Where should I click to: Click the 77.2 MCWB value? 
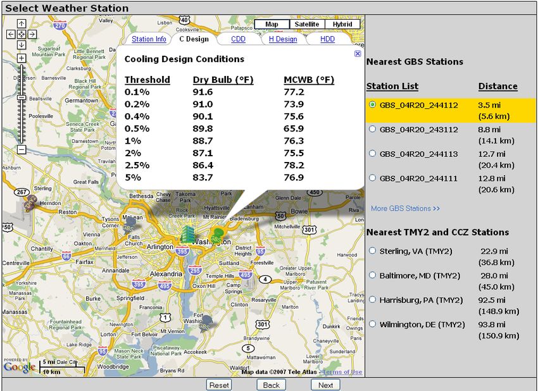click(x=294, y=92)
